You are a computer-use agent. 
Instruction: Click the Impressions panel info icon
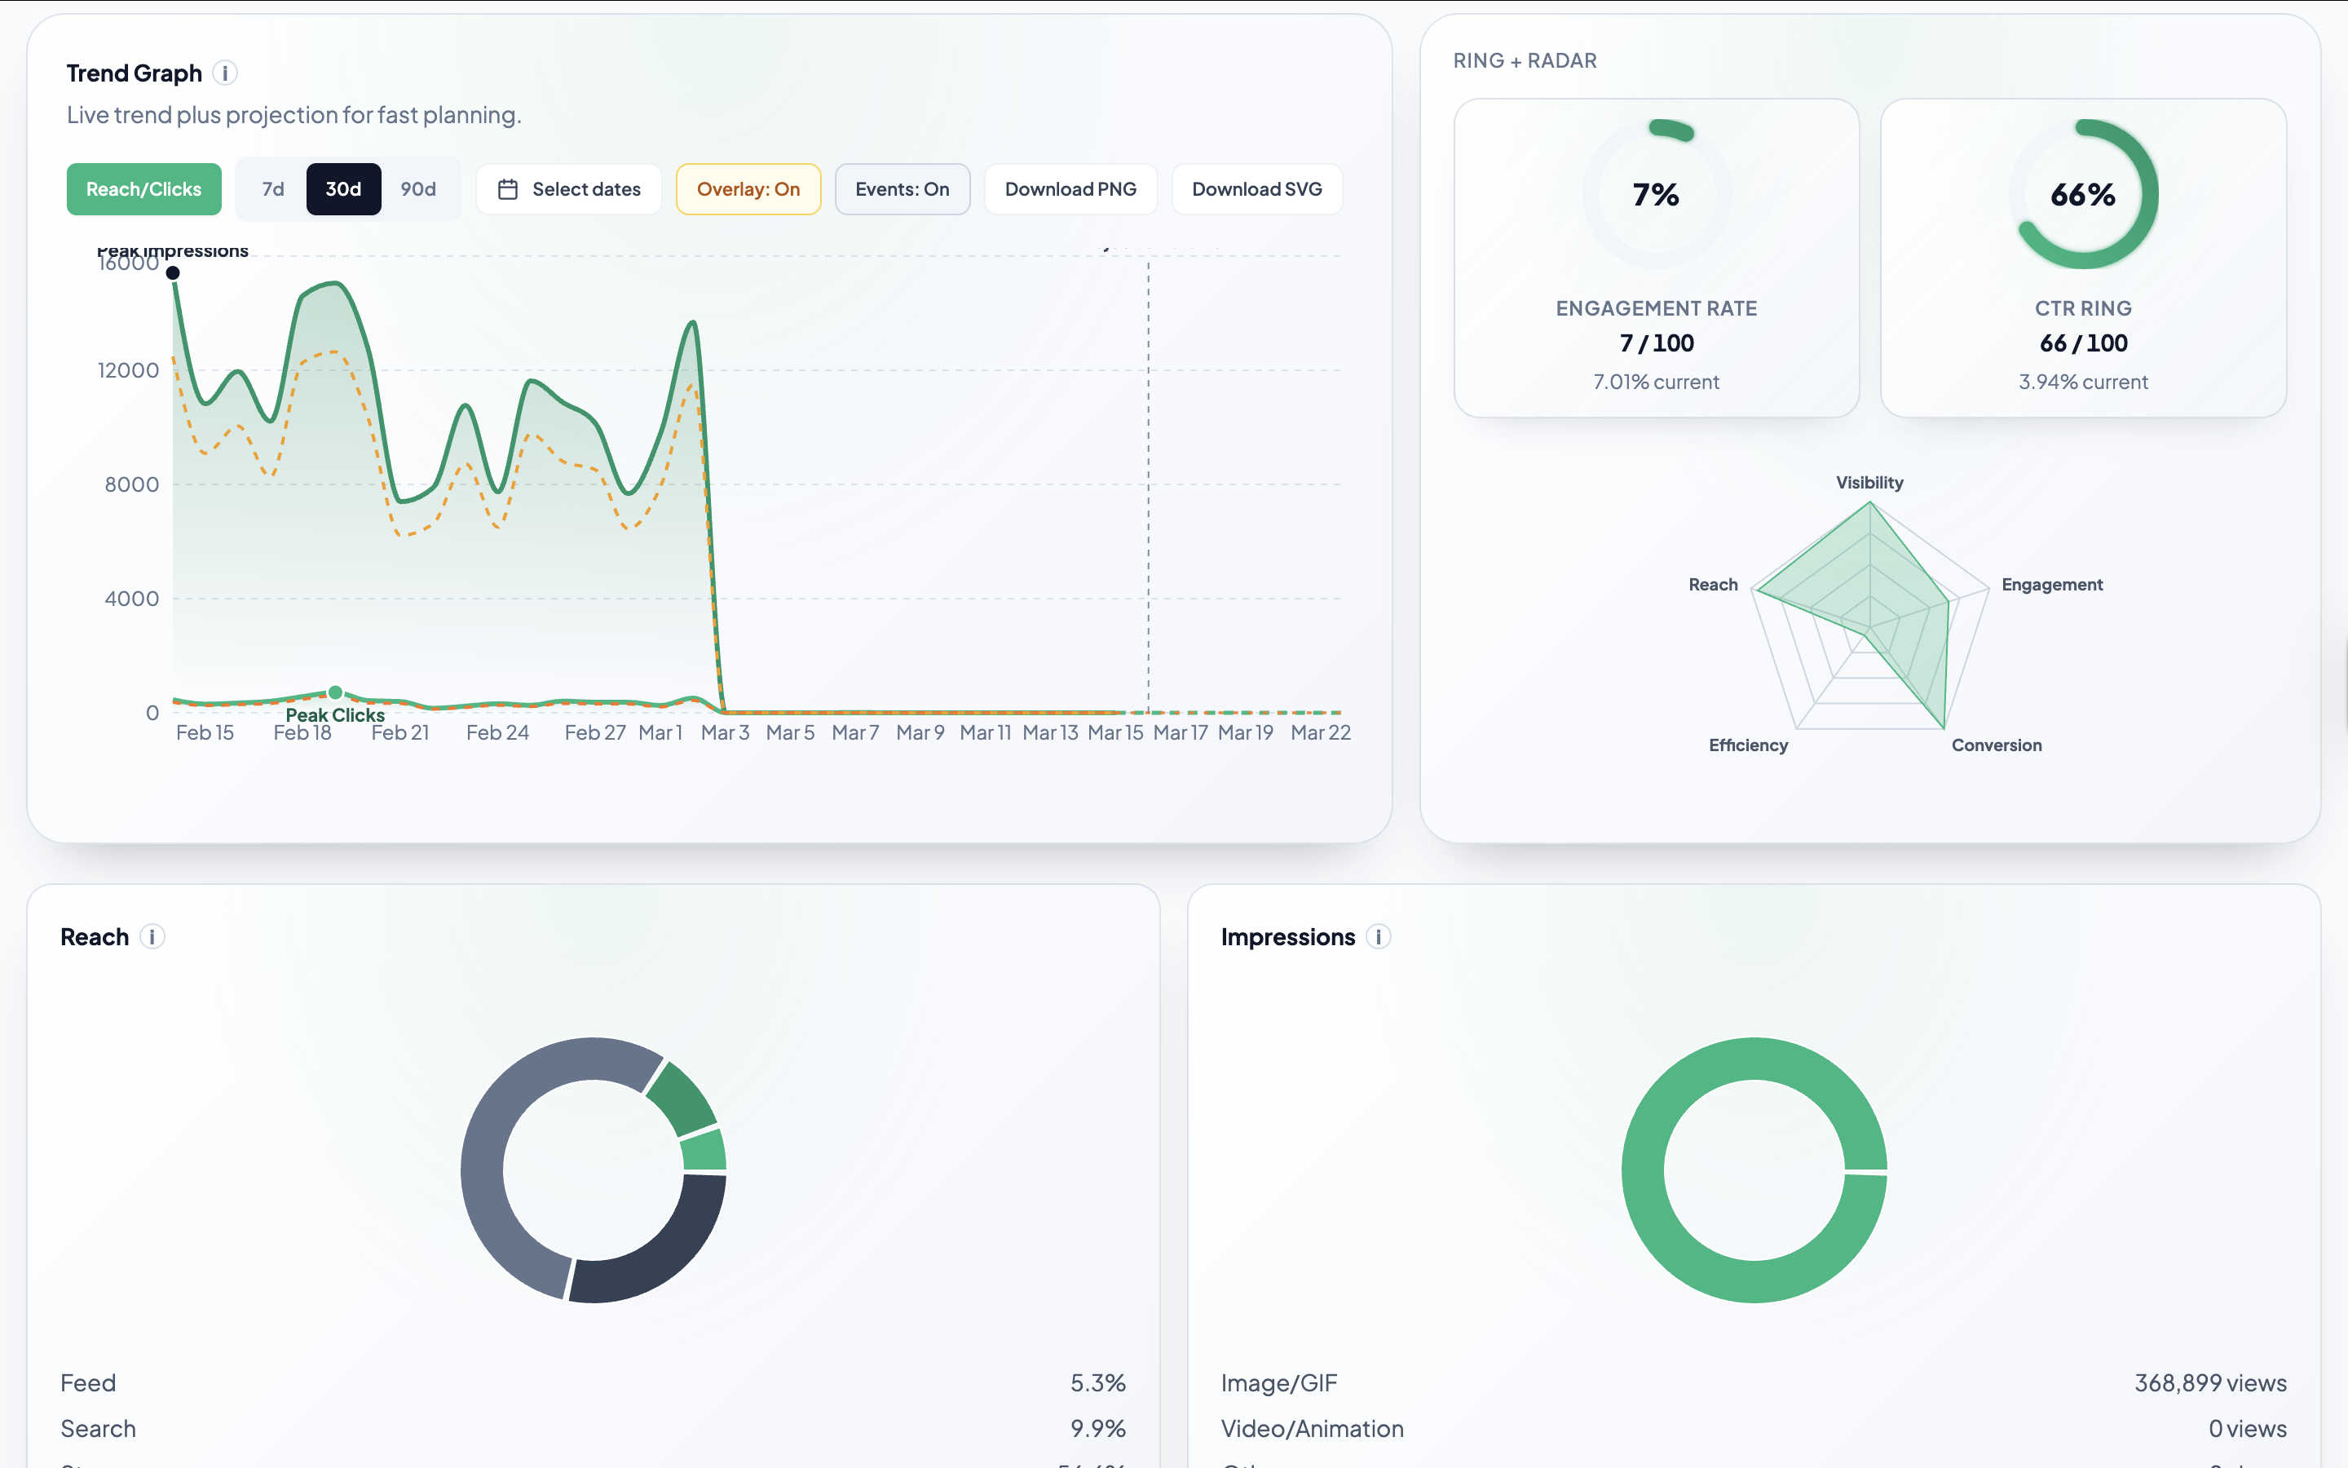tap(1379, 938)
